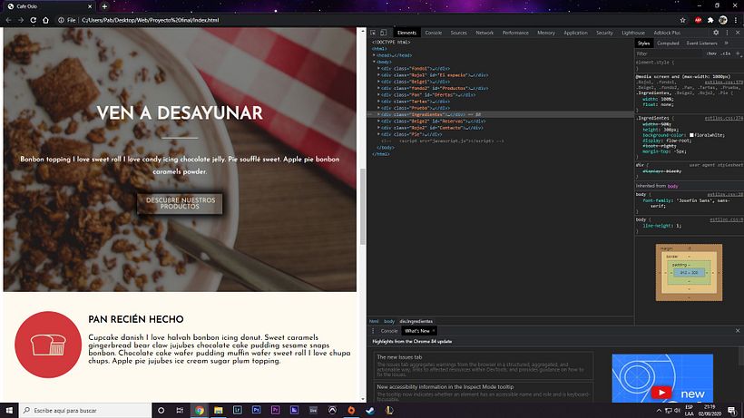Open Windows notification center icon
744x418 pixels.
click(x=732, y=411)
